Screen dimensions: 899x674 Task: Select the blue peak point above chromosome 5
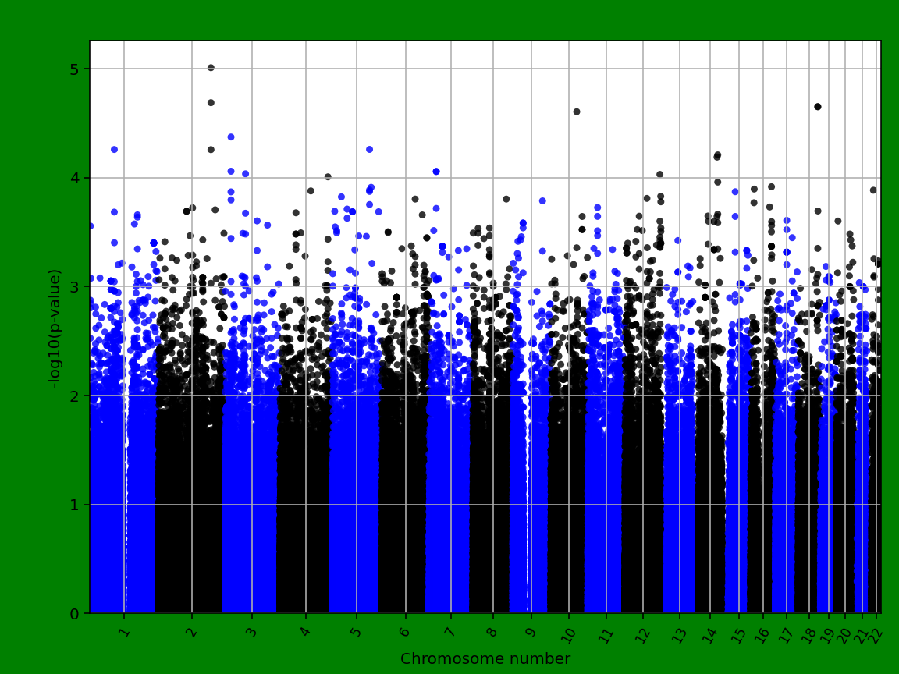368,148
